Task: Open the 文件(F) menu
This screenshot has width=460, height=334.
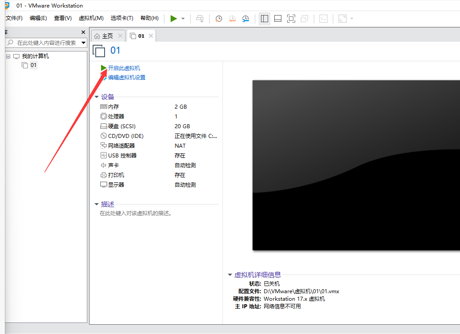Action: tap(14, 18)
